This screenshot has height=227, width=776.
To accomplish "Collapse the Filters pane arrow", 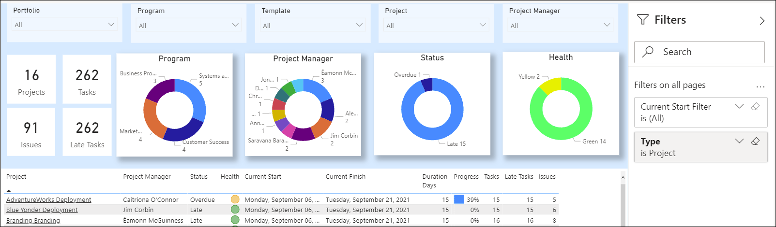I will (x=762, y=21).
